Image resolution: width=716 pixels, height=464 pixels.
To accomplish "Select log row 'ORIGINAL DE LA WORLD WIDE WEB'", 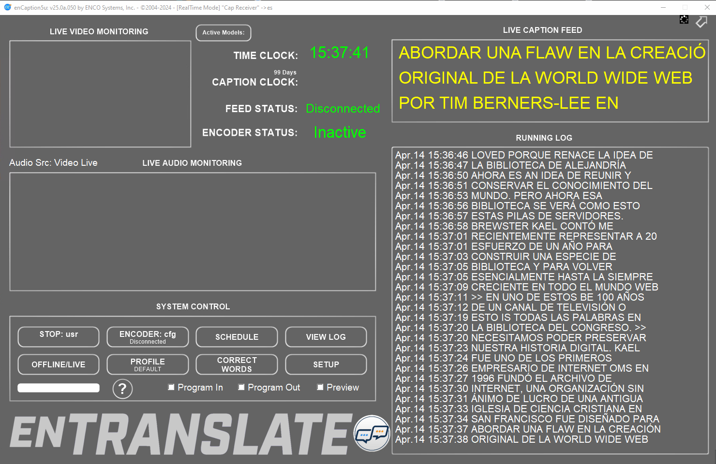I will (x=522, y=439).
